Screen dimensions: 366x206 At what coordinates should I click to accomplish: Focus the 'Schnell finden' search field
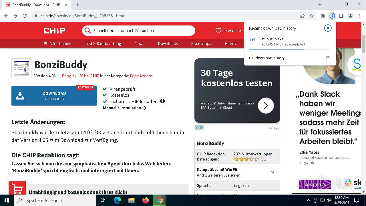(x=139, y=31)
